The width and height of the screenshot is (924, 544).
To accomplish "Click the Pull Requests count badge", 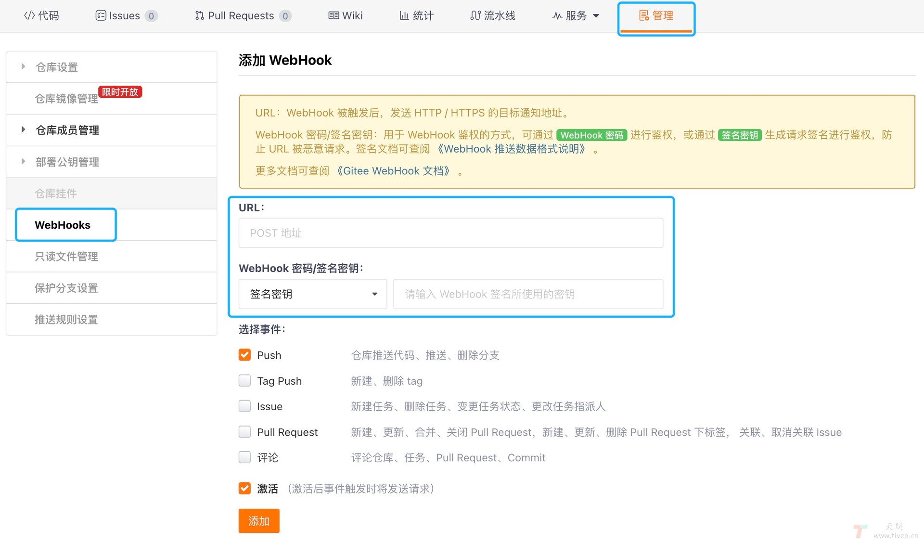I will pyautogui.click(x=285, y=16).
